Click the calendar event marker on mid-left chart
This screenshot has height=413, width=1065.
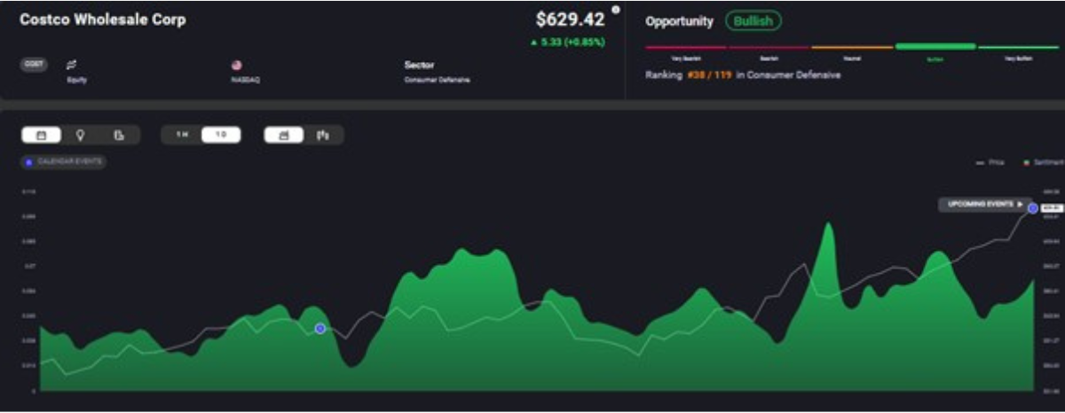coord(320,329)
